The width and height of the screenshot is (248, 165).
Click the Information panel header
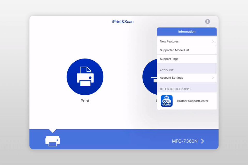coord(187,31)
